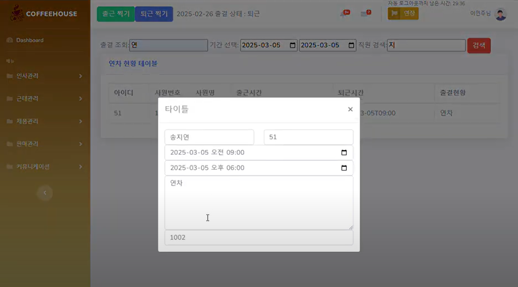Open the messages icon showing 7 unread
This screenshot has height=287, width=518.
[364, 13]
